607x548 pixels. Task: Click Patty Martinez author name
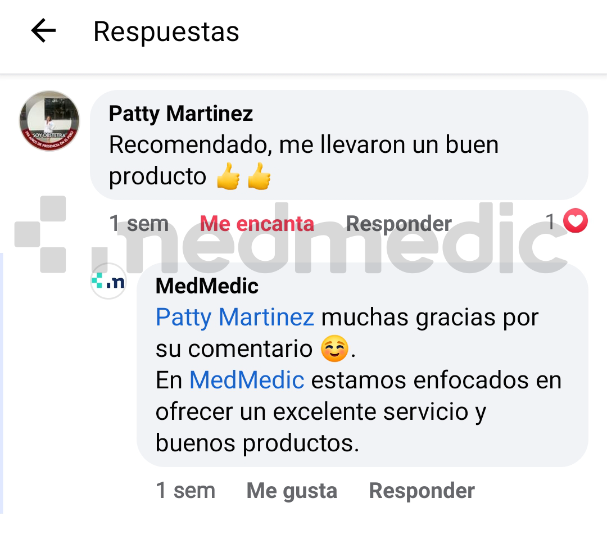point(181,114)
